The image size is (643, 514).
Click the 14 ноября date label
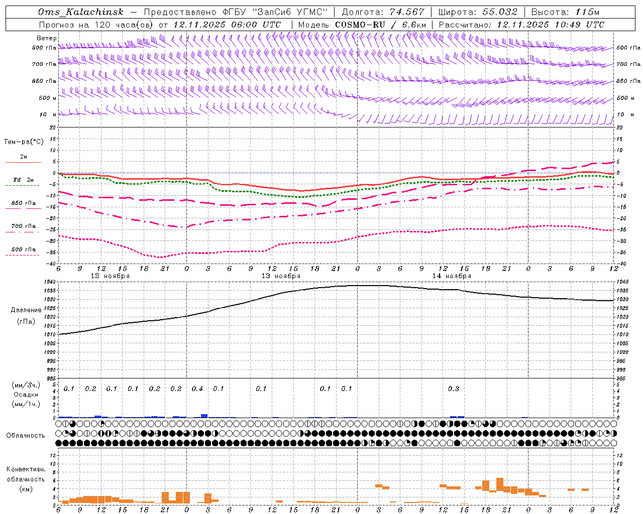point(452,276)
